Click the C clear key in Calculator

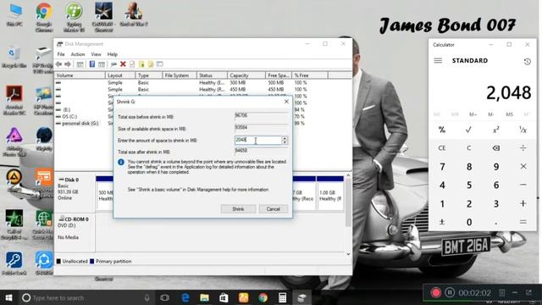[468, 148]
